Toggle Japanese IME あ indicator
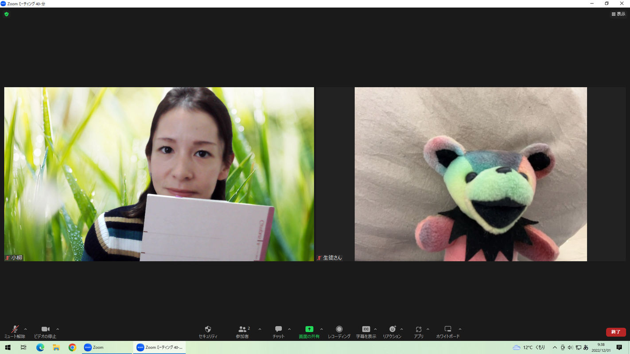The width and height of the screenshot is (630, 354). click(x=586, y=347)
